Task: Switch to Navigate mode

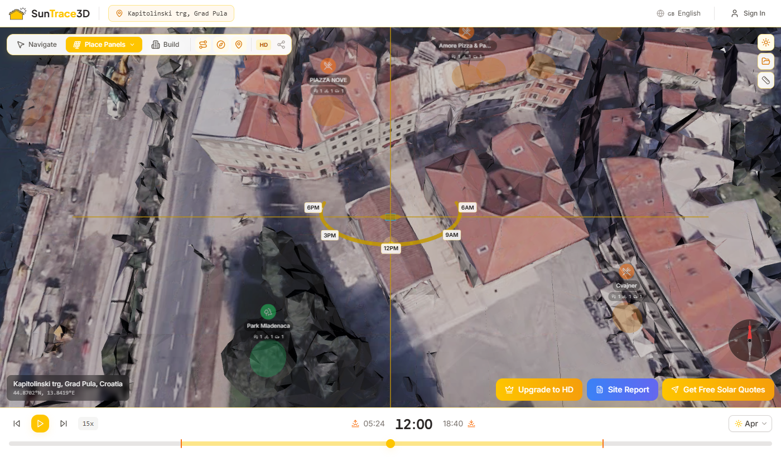Action: [37, 45]
